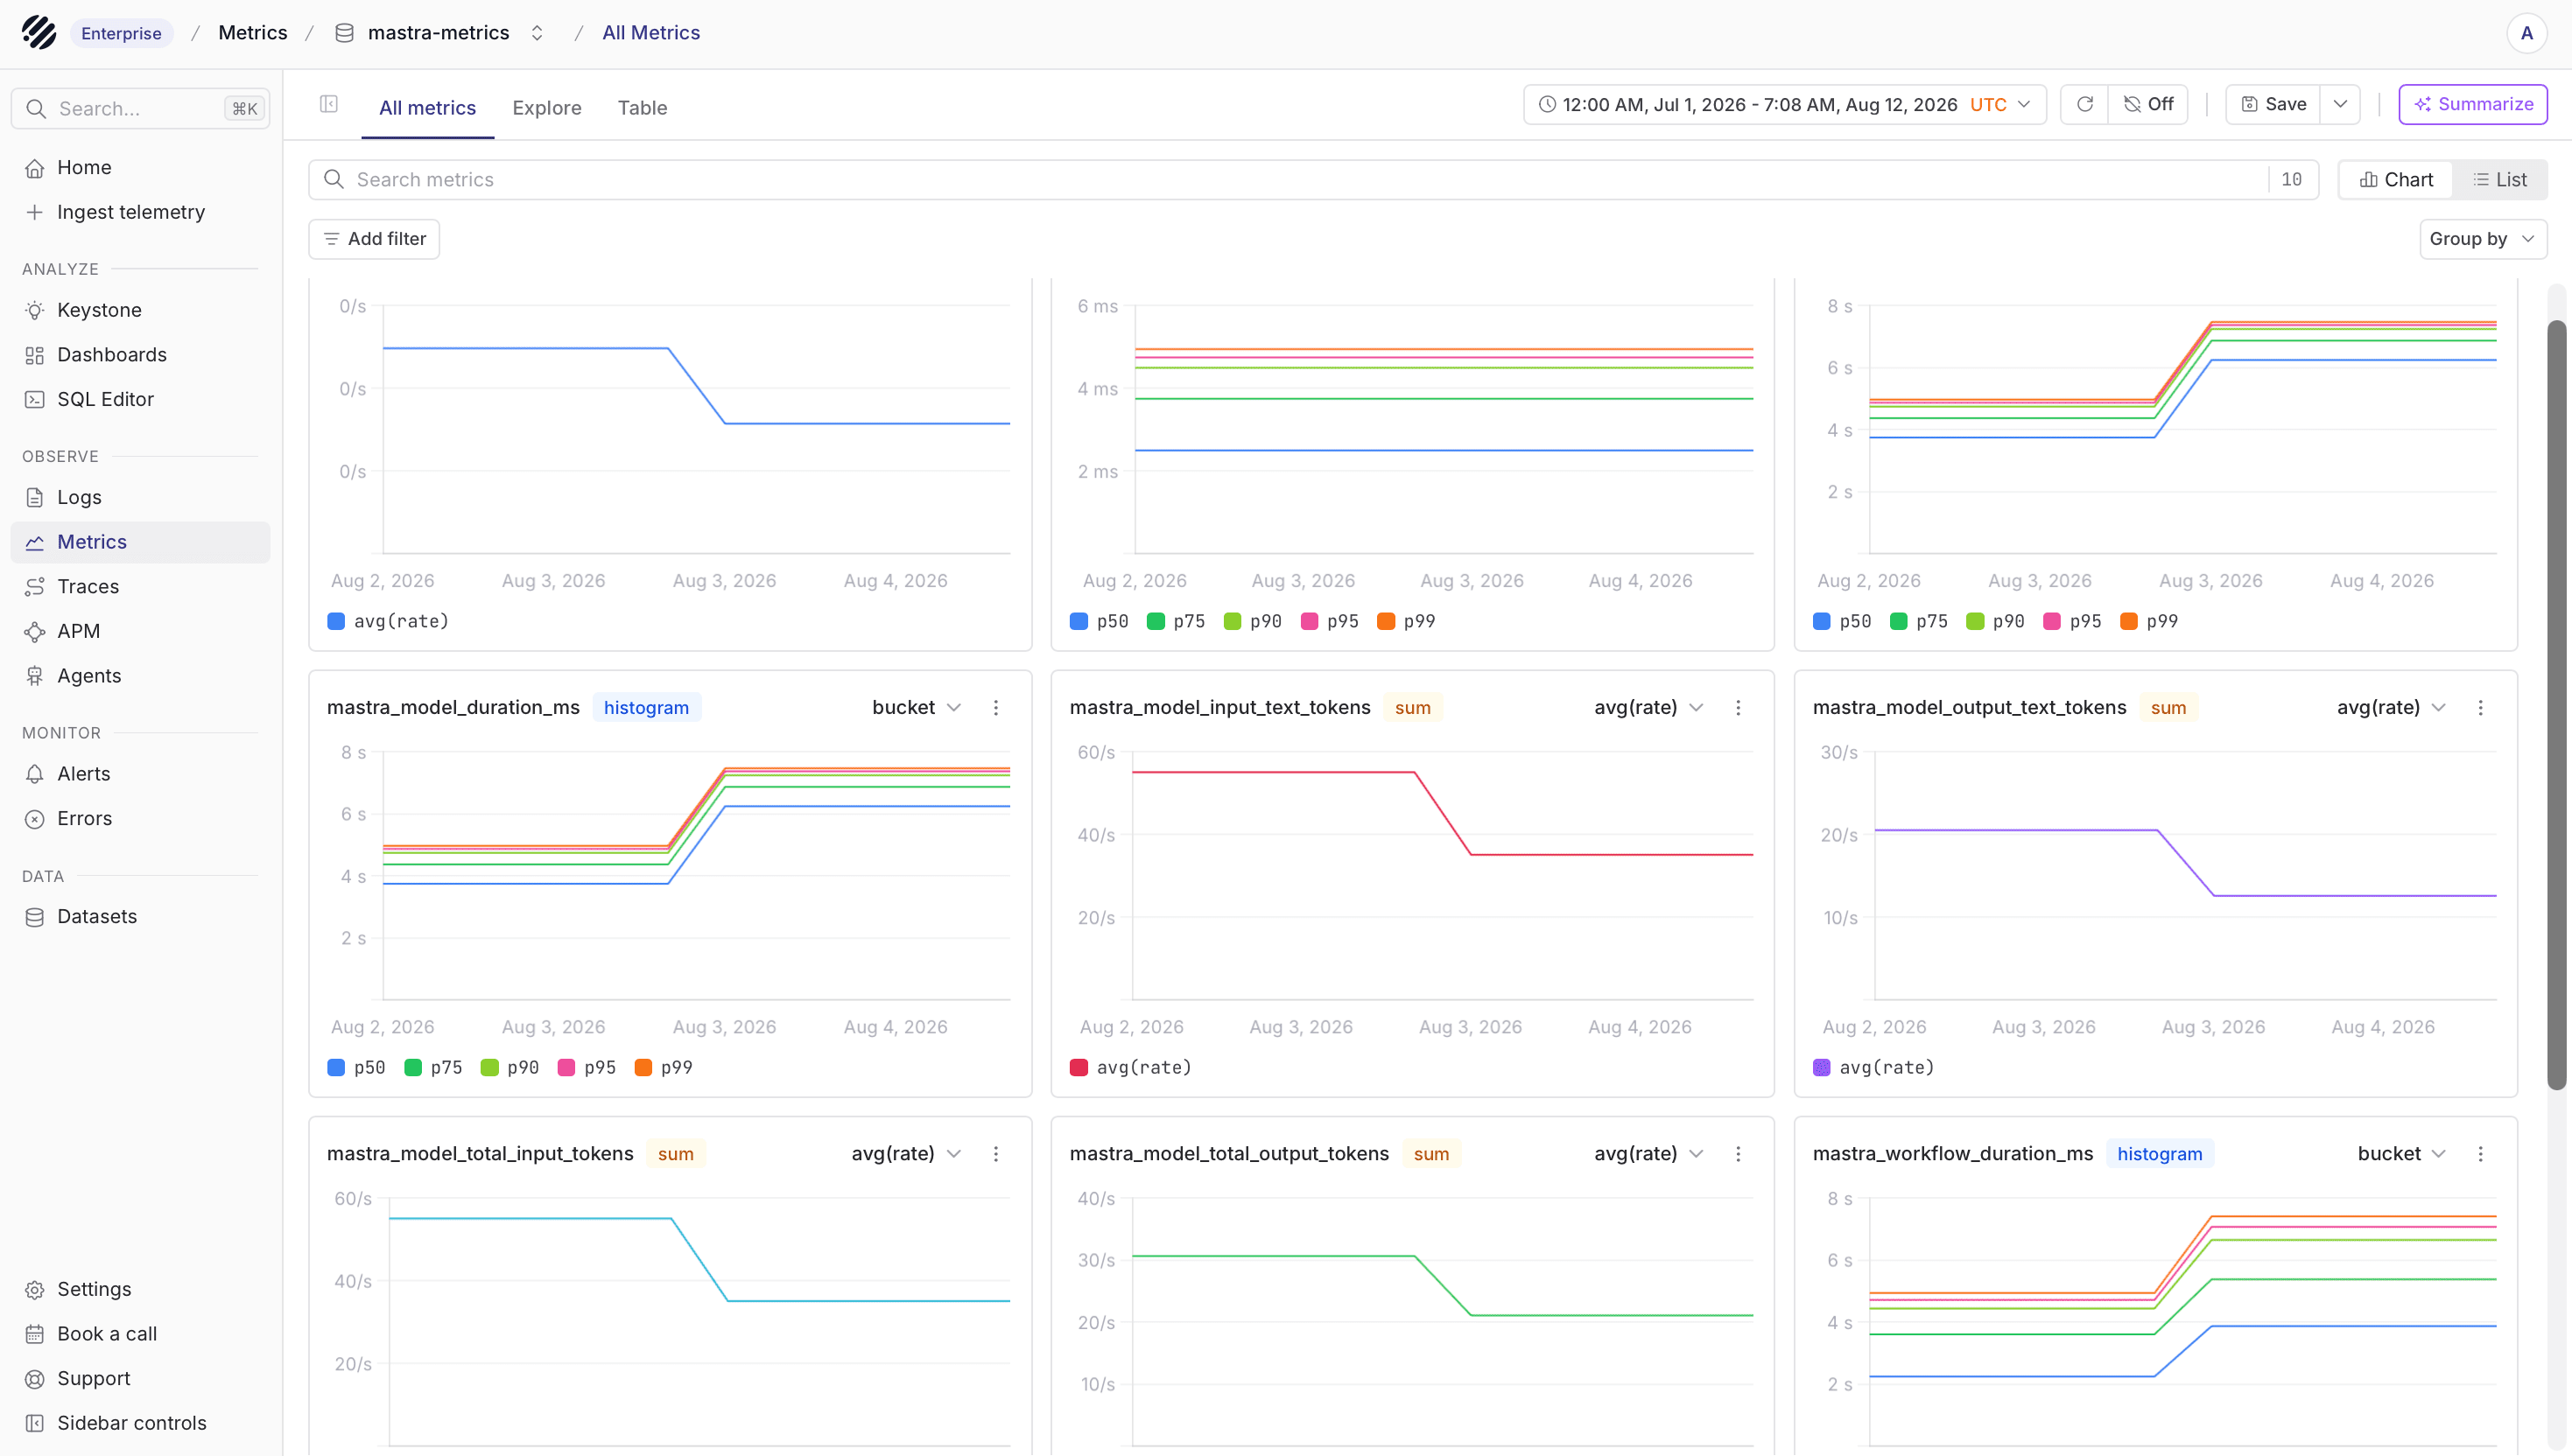Open Group by dropdown

tap(2483, 239)
